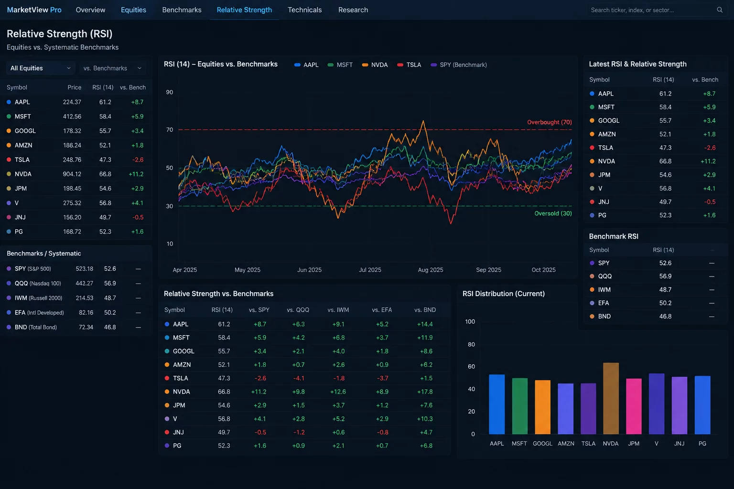Open the All Equities dropdown
The height and width of the screenshot is (489, 734).
click(41, 68)
